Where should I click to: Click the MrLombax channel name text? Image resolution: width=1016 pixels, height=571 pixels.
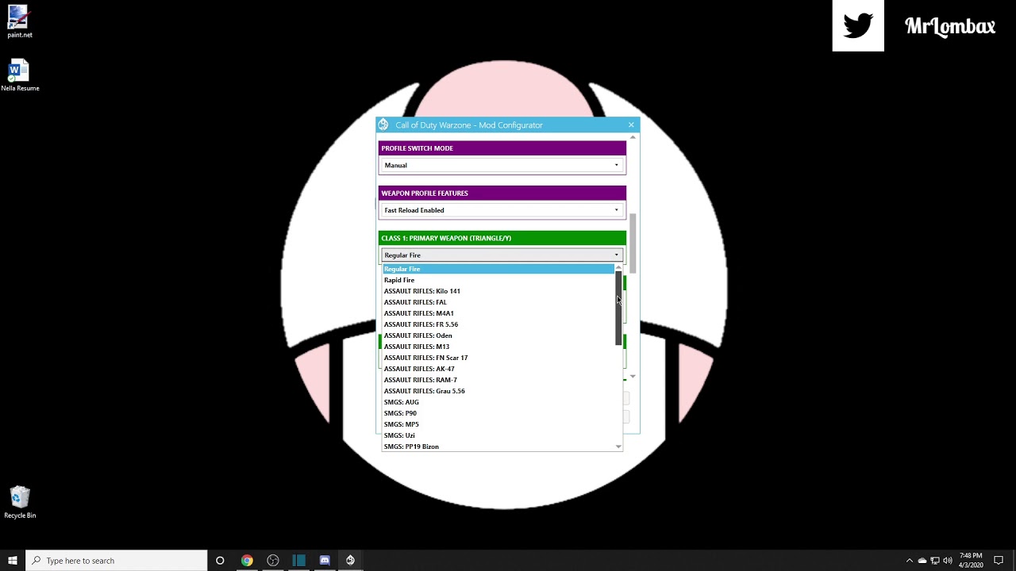(x=950, y=26)
